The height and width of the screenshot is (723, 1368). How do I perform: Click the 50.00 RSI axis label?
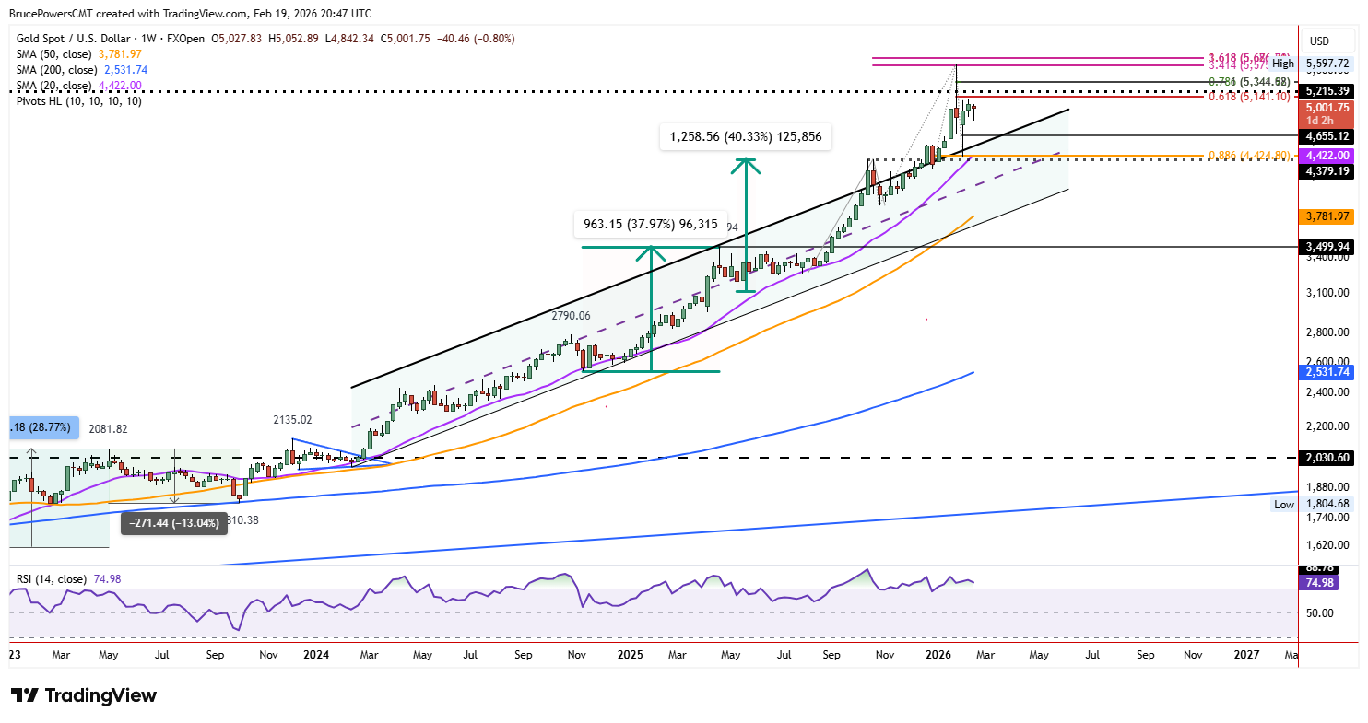click(1320, 613)
